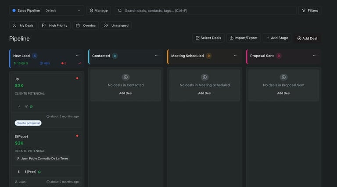
Task: Click Juan Pablo Zamudio De La Torre chip
Action: tap(42, 159)
